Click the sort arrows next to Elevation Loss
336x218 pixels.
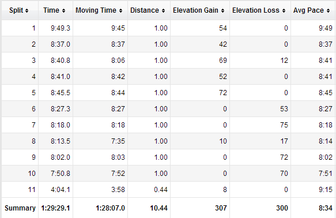(284, 10)
